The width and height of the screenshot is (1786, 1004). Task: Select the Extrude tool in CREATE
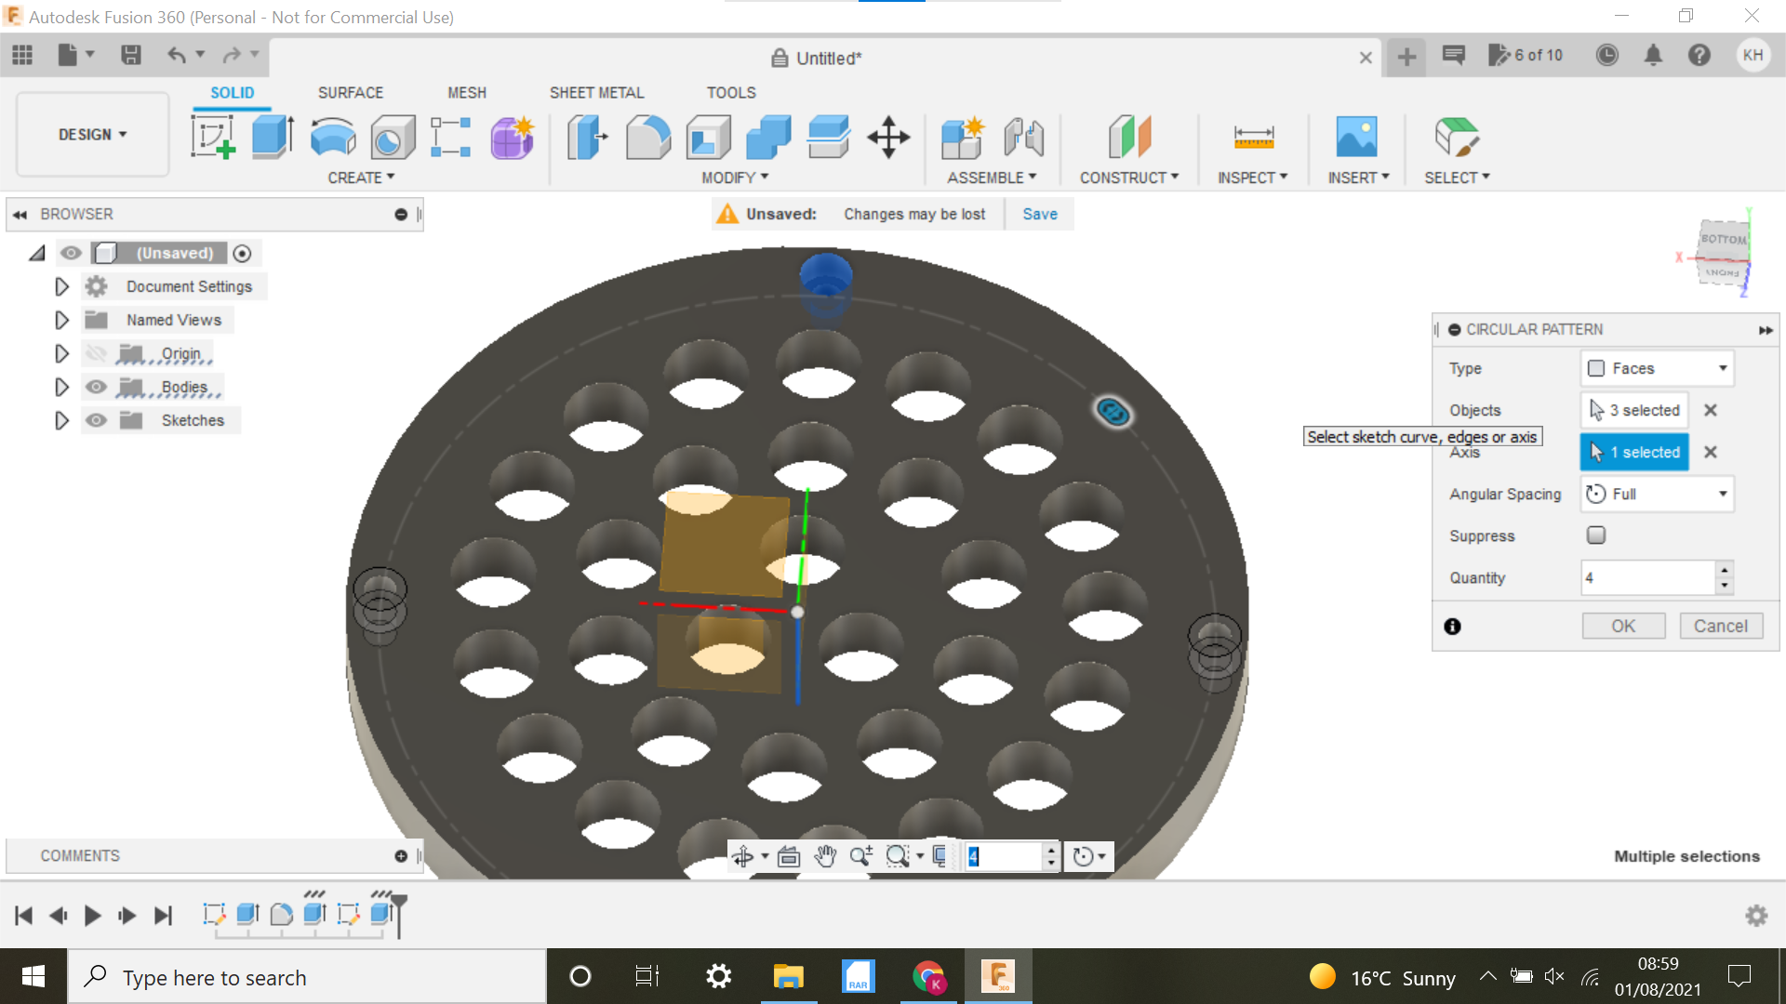(x=271, y=138)
